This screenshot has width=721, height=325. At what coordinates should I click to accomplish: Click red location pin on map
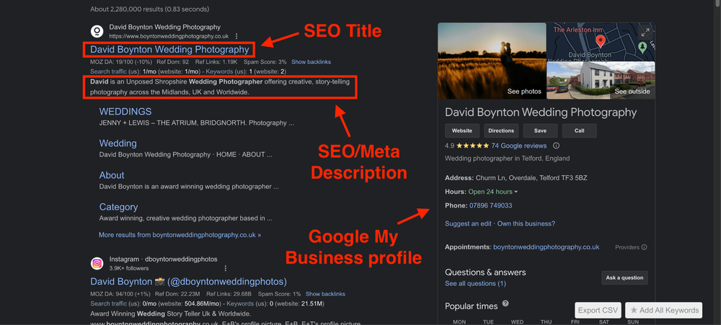(x=600, y=41)
